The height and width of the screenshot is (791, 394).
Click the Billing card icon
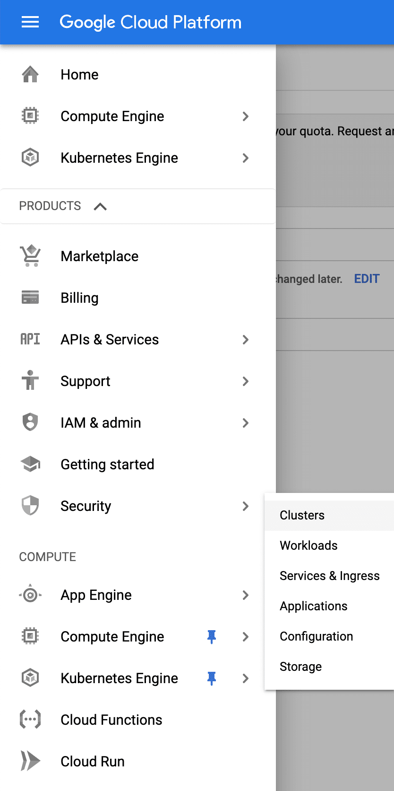[30, 298]
